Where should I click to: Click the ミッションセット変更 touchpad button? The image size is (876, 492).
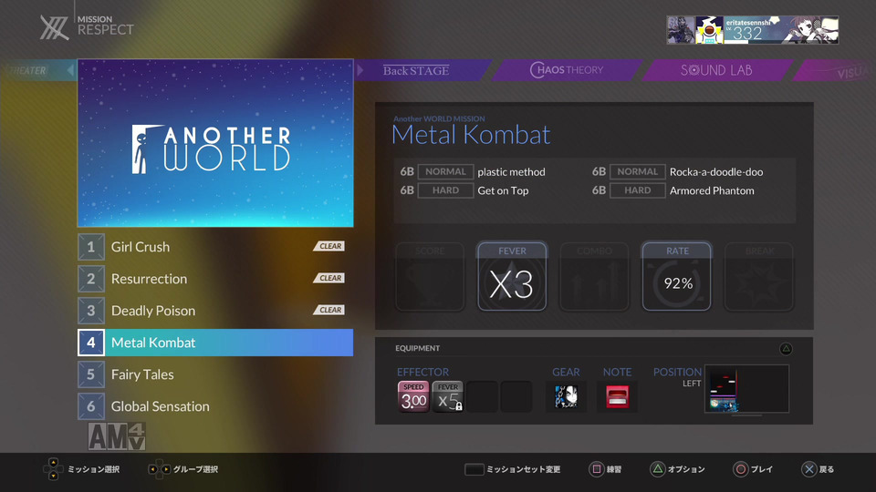[x=512, y=470]
